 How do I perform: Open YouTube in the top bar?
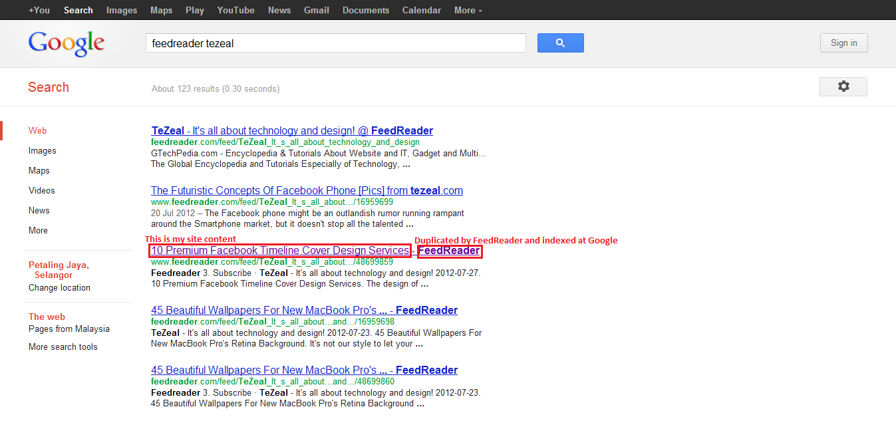click(236, 10)
